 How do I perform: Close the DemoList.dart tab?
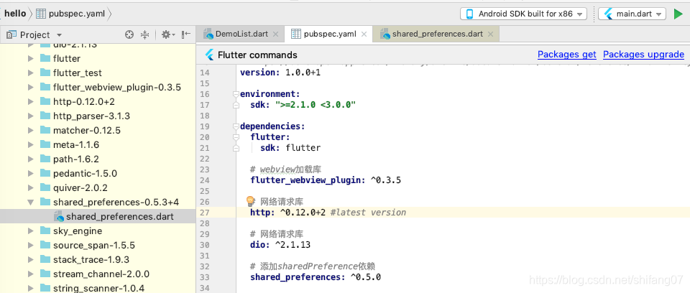pyautogui.click(x=275, y=34)
